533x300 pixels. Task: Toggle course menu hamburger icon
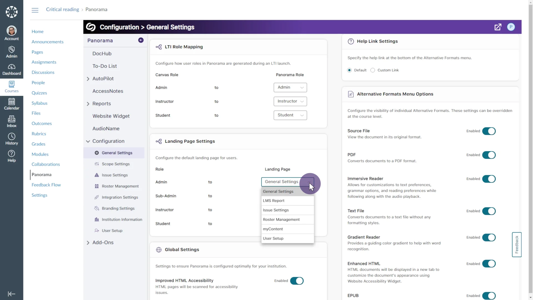tap(35, 10)
